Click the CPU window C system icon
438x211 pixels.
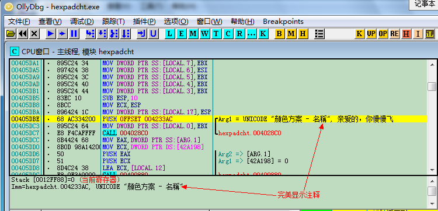click(14, 51)
